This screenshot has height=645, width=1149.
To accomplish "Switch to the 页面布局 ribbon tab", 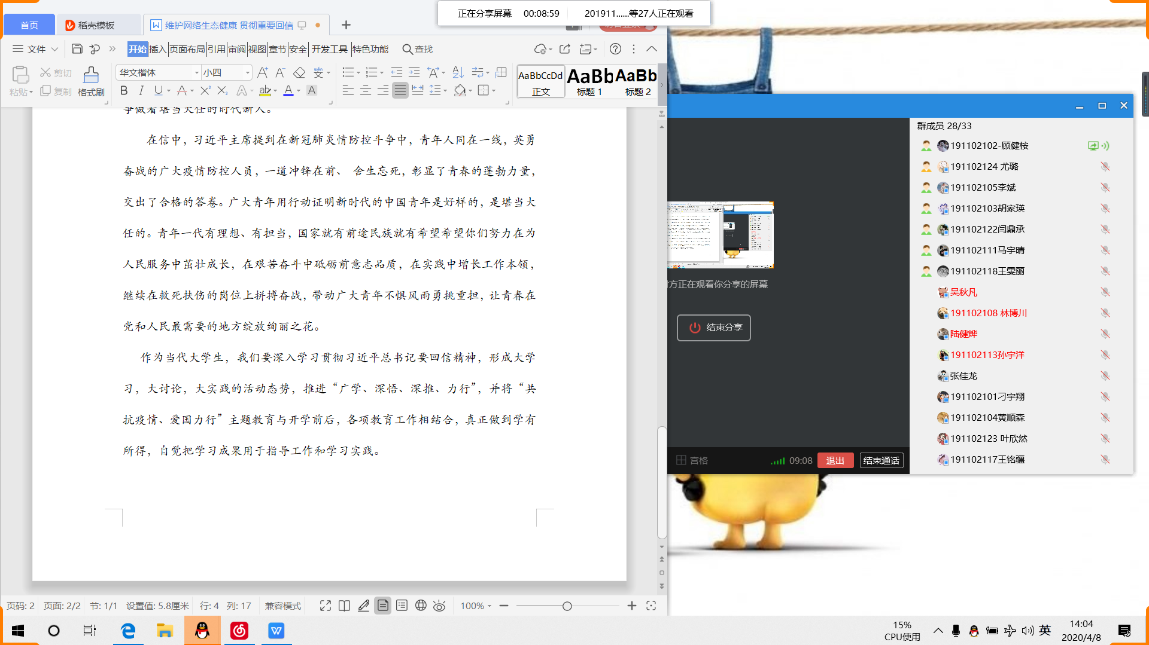I will point(187,49).
